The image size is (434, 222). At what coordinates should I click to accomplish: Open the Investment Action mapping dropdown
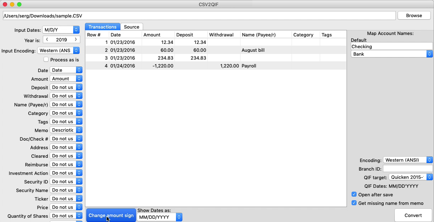(x=66, y=173)
